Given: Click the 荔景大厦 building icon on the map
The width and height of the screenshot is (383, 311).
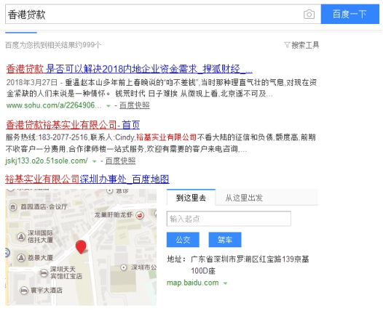Looking at the screenshot, I should coord(21,257).
